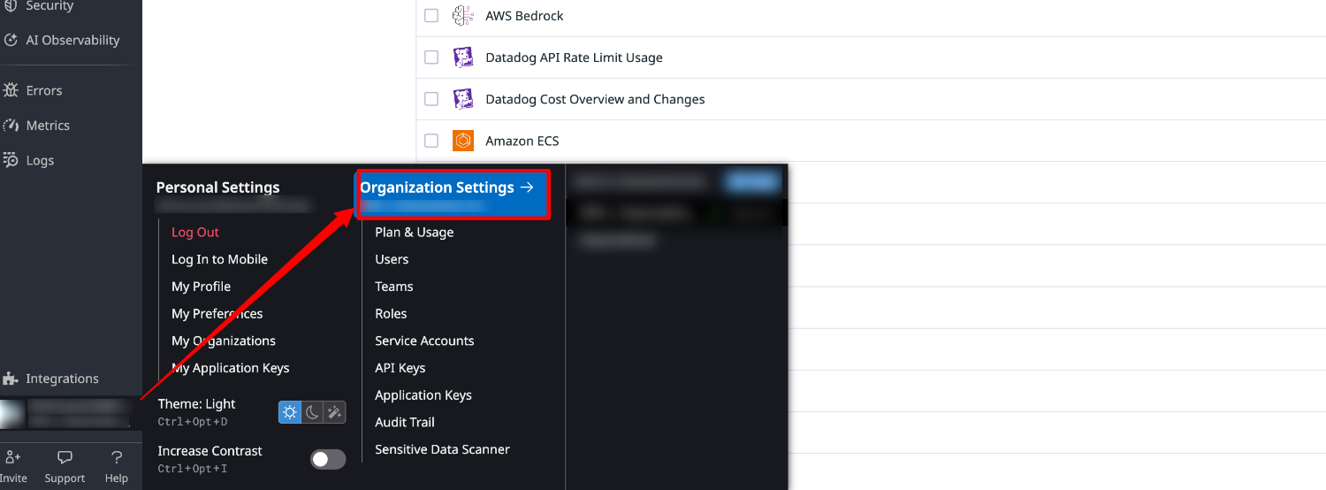The width and height of the screenshot is (1326, 490).
Task: Select the dark theme moon button
Action: pos(312,412)
